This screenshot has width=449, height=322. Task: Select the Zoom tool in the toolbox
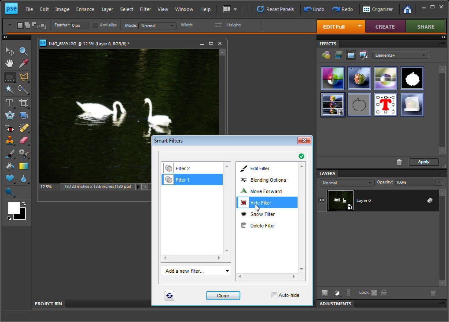click(x=23, y=51)
